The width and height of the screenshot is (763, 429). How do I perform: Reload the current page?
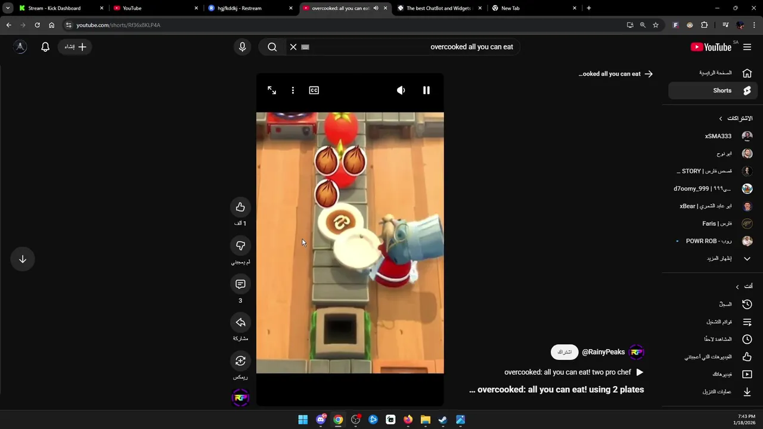click(37, 25)
